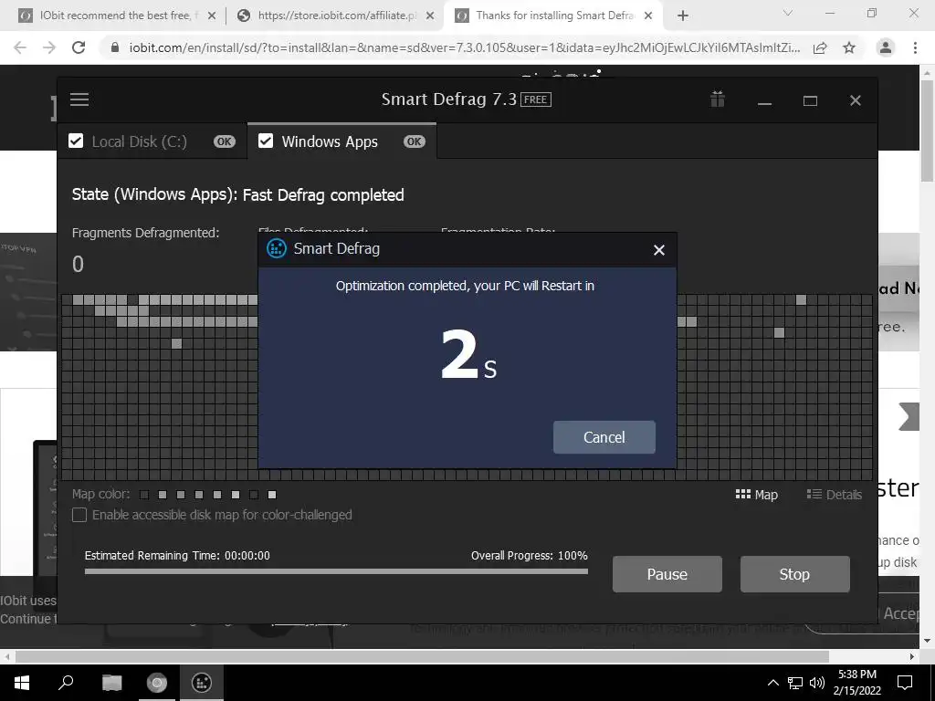Share this page from address bar
This screenshot has width=935, height=701.
pos(820,47)
